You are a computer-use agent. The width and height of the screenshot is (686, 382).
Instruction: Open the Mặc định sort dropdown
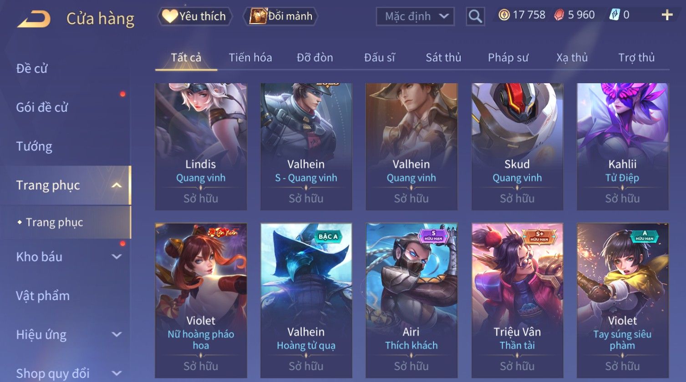point(415,17)
